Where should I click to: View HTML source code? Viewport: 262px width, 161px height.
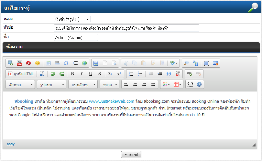pos(21,74)
